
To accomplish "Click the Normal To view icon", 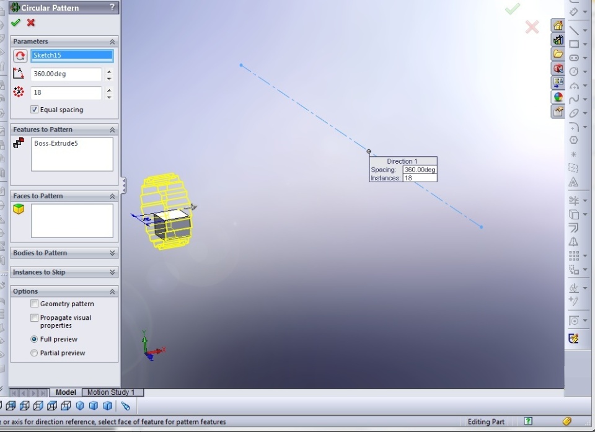I will point(125,406).
